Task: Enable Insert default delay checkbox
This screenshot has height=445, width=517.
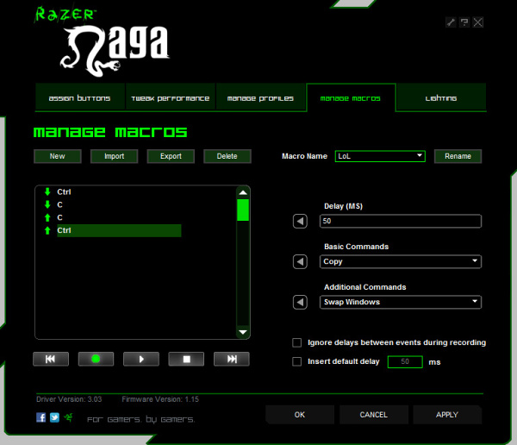Action: 296,362
